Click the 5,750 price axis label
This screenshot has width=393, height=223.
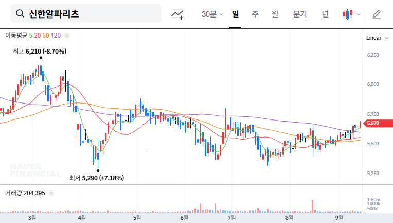pos(373,114)
